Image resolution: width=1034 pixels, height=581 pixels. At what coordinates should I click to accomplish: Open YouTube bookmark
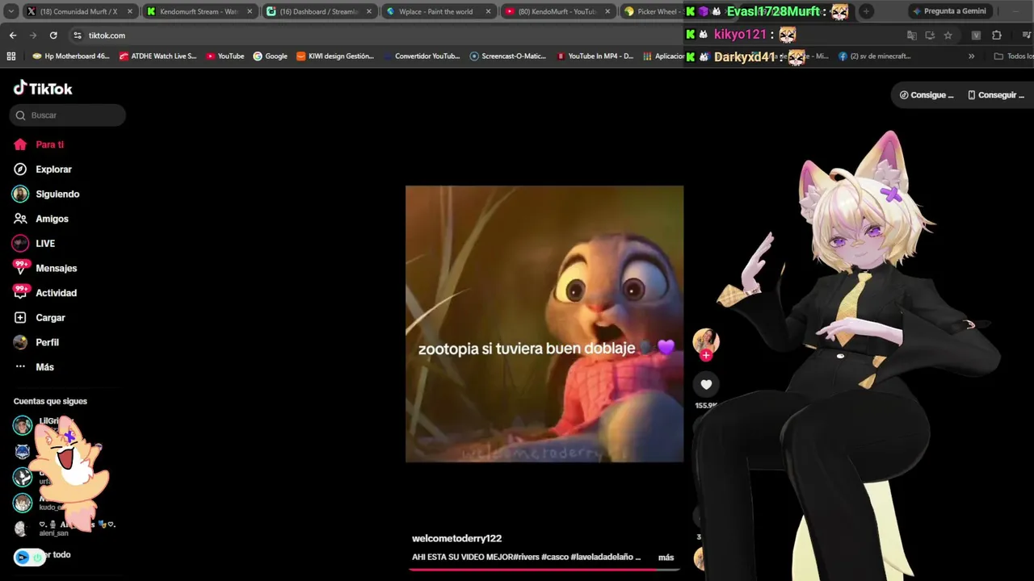[225, 56]
